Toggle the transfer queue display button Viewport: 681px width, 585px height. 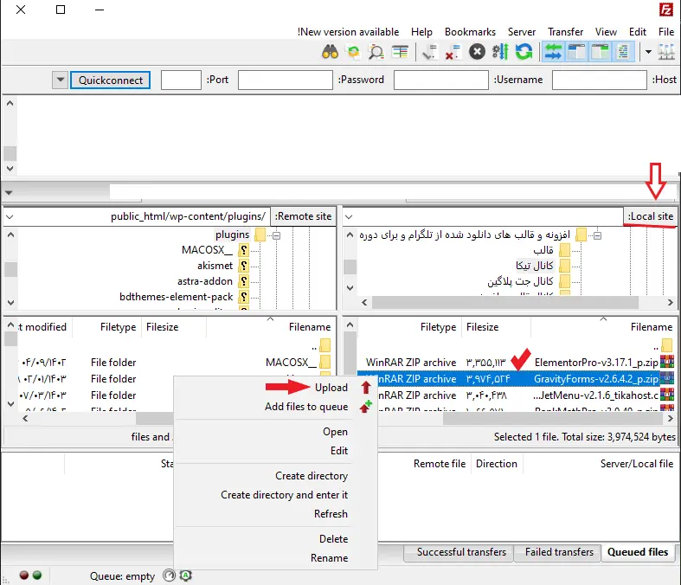(552, 52)
